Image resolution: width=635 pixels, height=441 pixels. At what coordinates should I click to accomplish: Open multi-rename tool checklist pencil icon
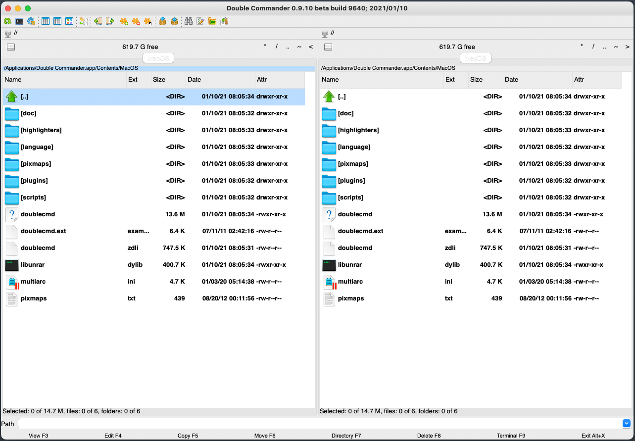coord(200,21)
